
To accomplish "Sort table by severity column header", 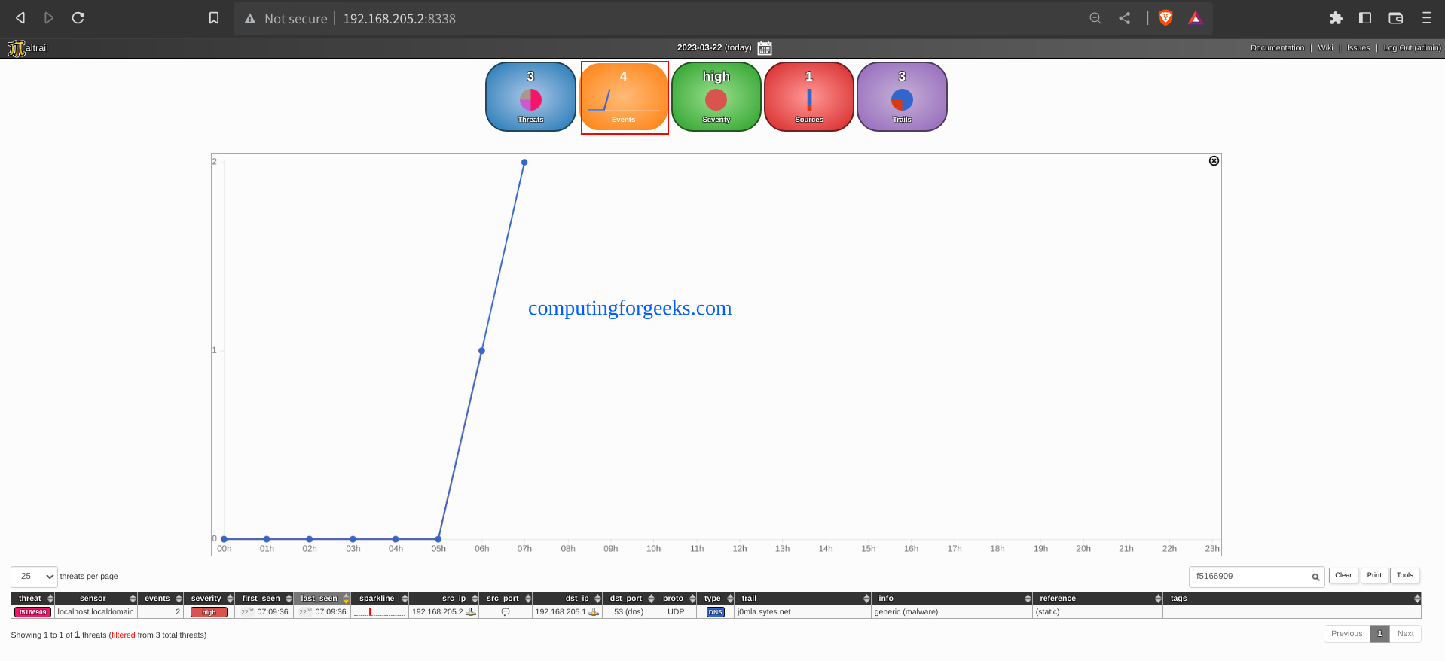I will tap(206, 599).
